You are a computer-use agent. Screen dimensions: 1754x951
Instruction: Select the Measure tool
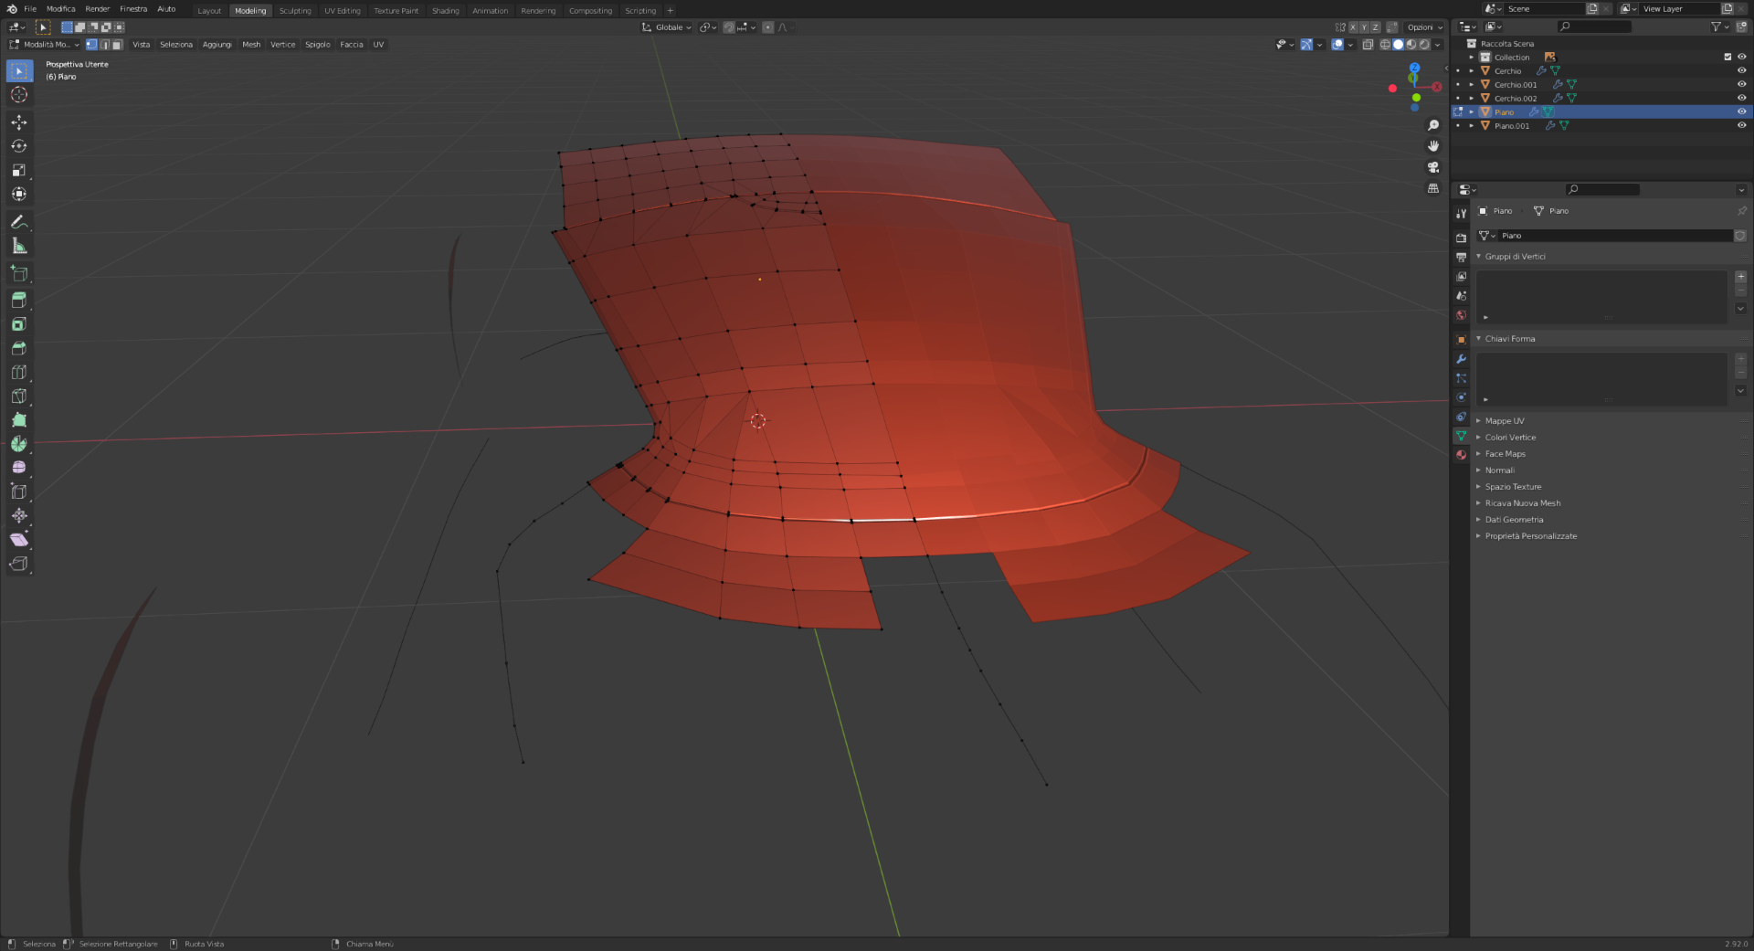[x=19, y=246]
